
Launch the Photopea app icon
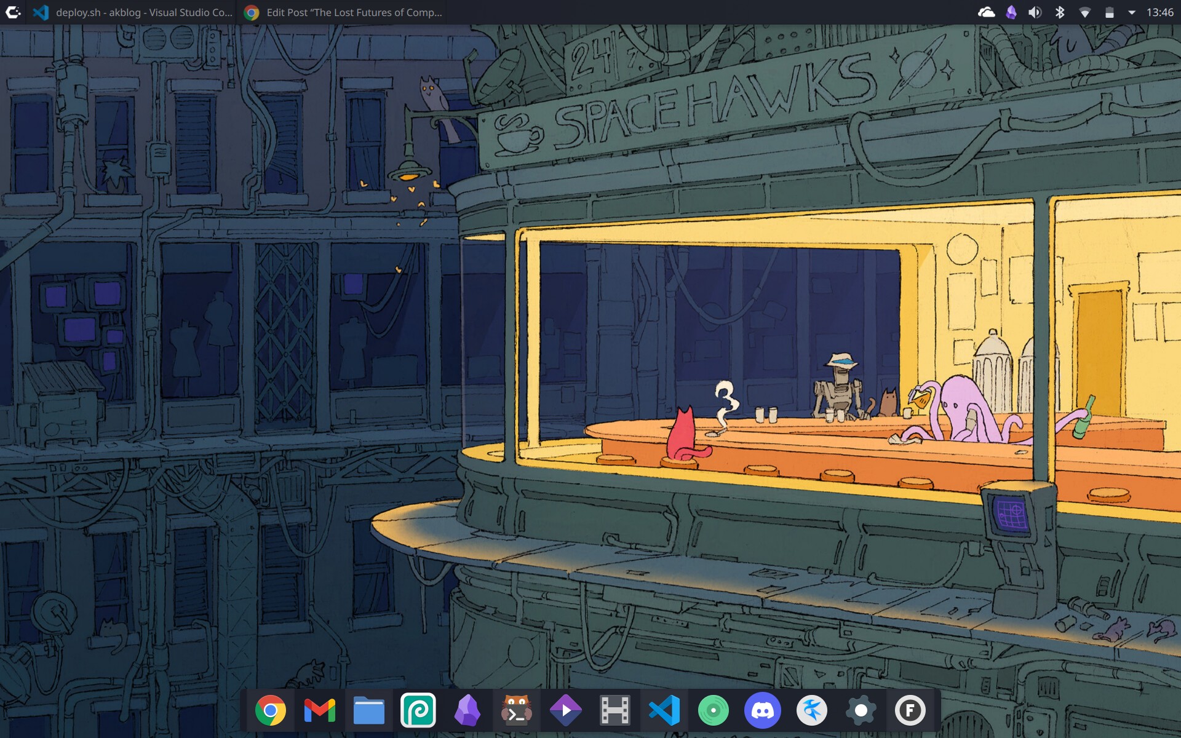418,711
